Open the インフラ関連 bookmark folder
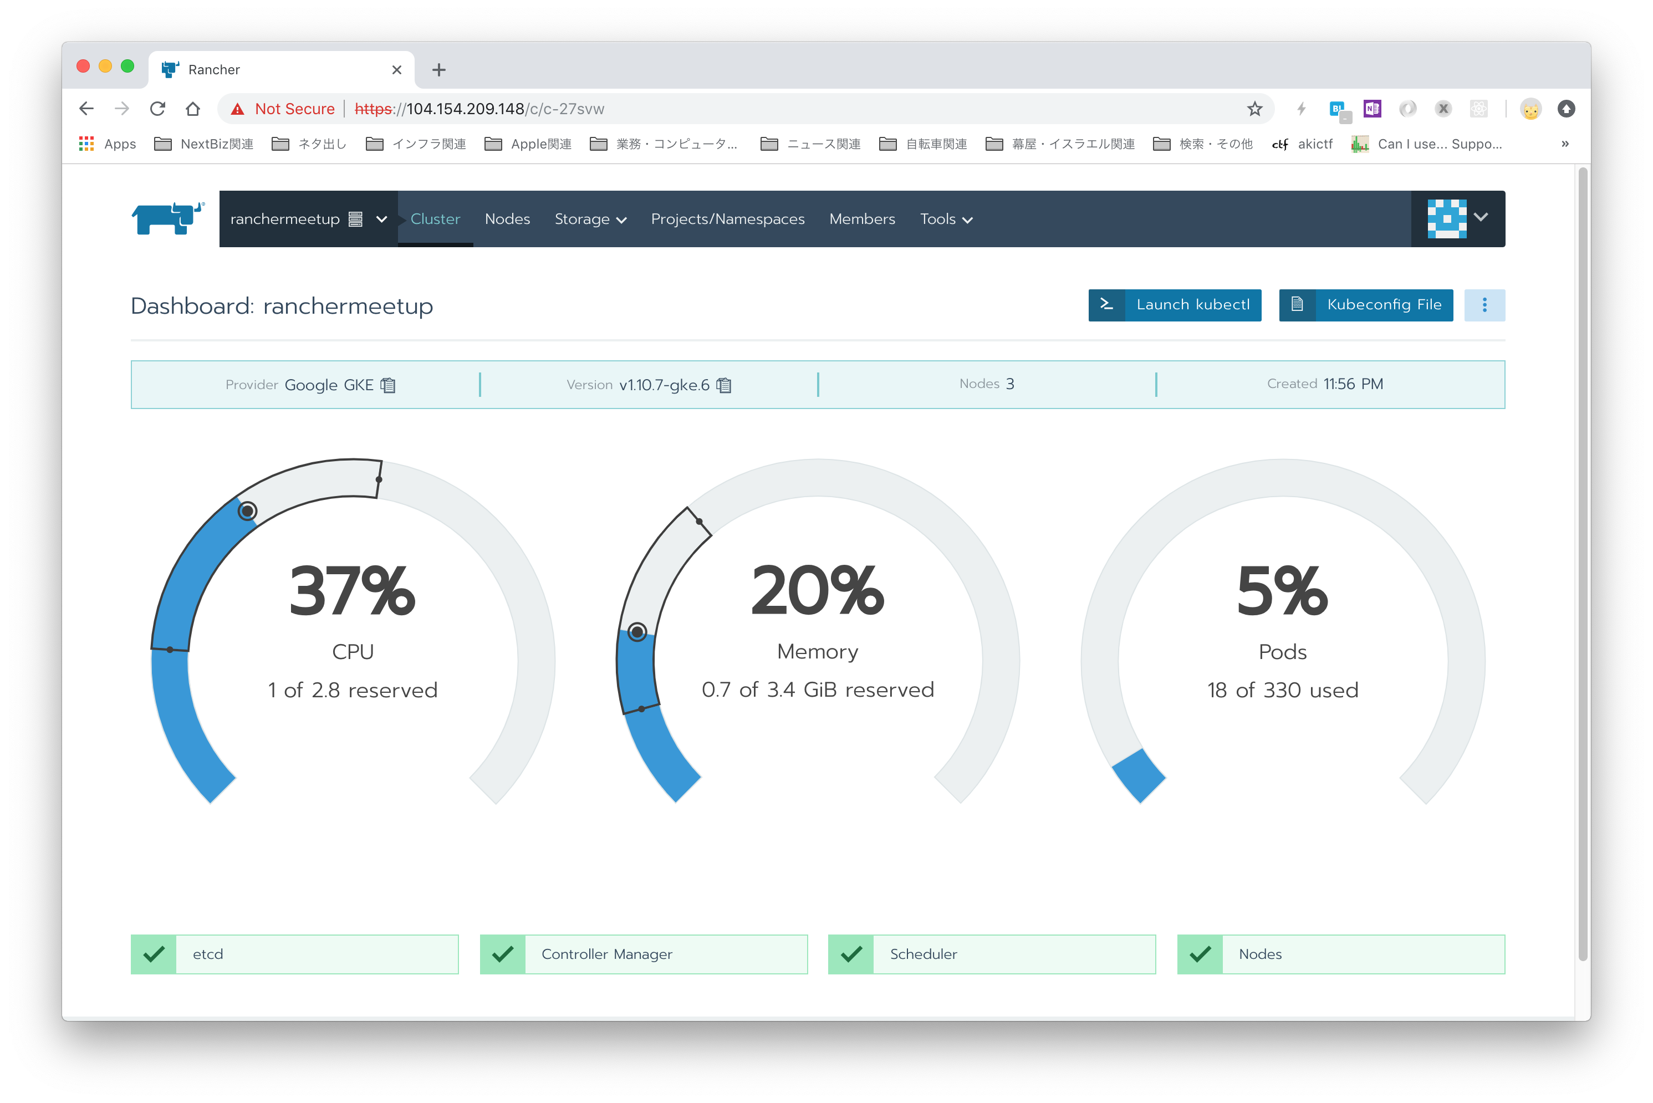Screen dimensions: 1653x1103 (x=416, y=144)
